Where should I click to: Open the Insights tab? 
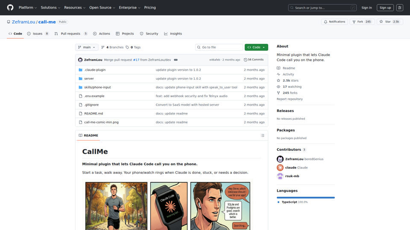173,34
